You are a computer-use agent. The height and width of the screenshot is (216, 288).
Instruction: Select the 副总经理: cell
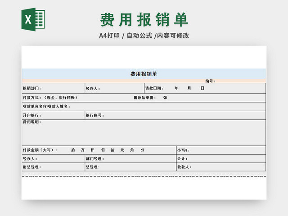point(54,167)
